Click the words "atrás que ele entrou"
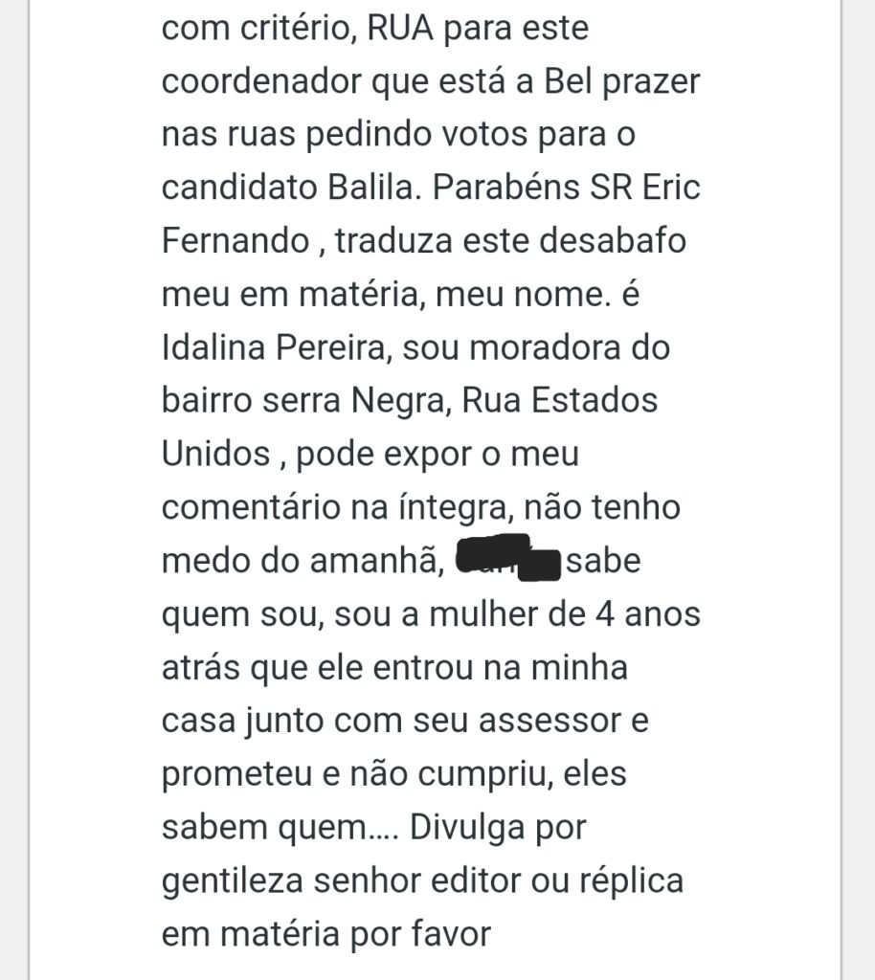This screenshot has width=875, height=980. pyautogui.click(x=324, y=665)
